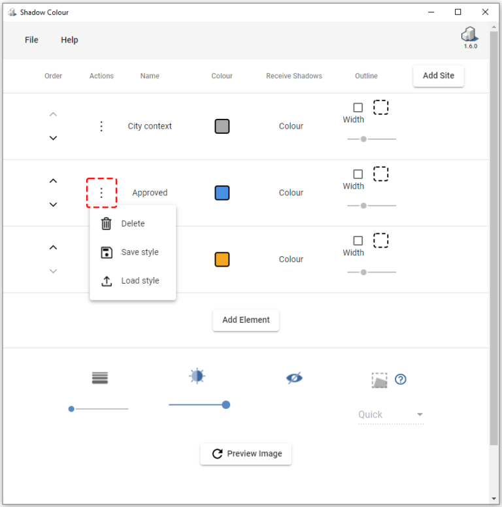This screenshot has width=502, height=507.
Task: Click the Width label in the Approved row
Action: tap(353, 186)
